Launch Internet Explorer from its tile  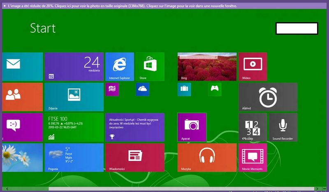(x=120, y=66)
